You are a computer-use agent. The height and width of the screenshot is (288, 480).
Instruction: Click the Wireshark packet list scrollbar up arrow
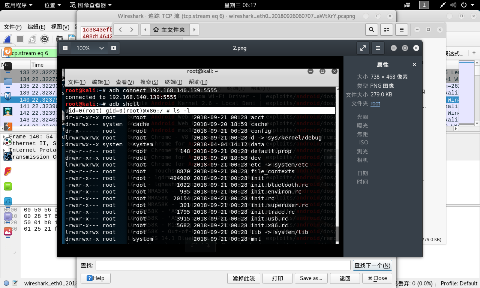point(477,64)
